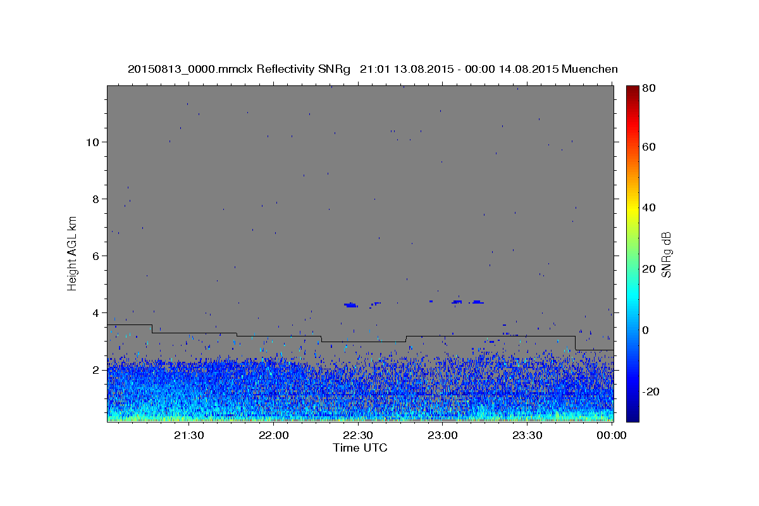759x506 pixels.
Task: Click the height tick label 6
Action: 97,256
